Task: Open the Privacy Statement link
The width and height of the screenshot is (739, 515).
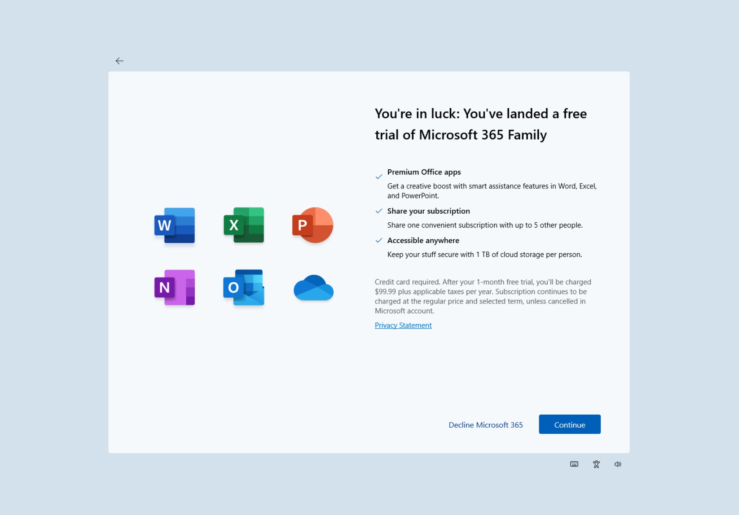Action: pos(403,325)
